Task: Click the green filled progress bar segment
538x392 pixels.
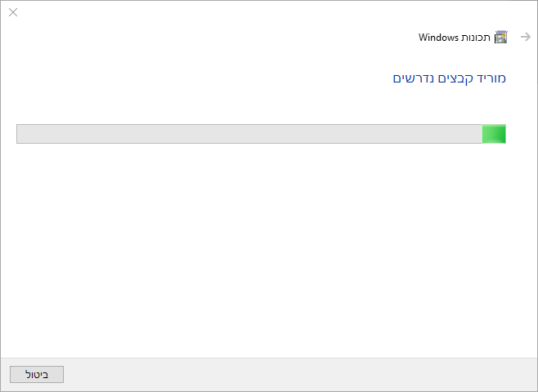Action: 494,134
